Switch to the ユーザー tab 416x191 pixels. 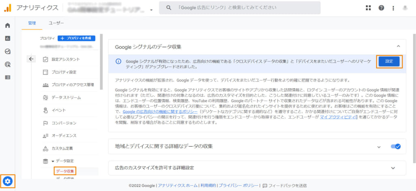pyautogui.click(x=56, y=23)
